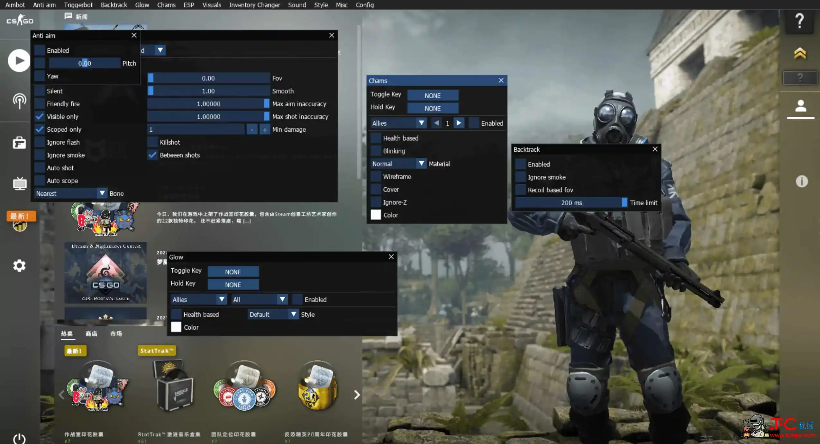Toggle the Anti-aim Enabled checkbox
820x444 pixels.
[x=41, y=50]
